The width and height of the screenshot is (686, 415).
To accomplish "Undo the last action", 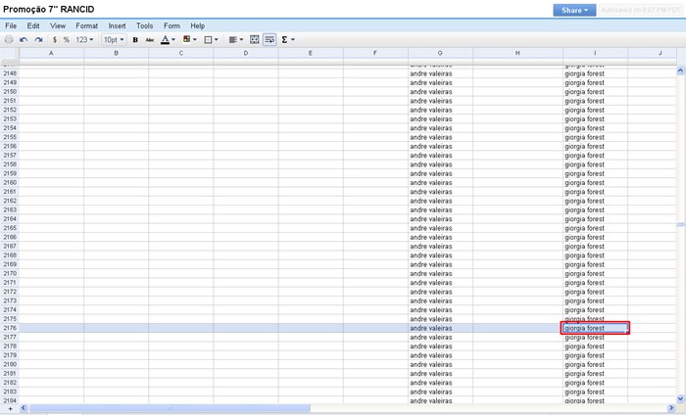I will pos(24,40).
